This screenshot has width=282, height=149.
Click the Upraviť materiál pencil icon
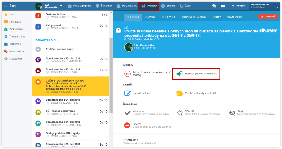[128, 93]
